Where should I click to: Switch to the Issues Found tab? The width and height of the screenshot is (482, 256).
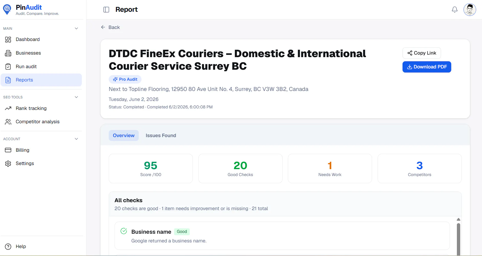click(x=161, y=136)
